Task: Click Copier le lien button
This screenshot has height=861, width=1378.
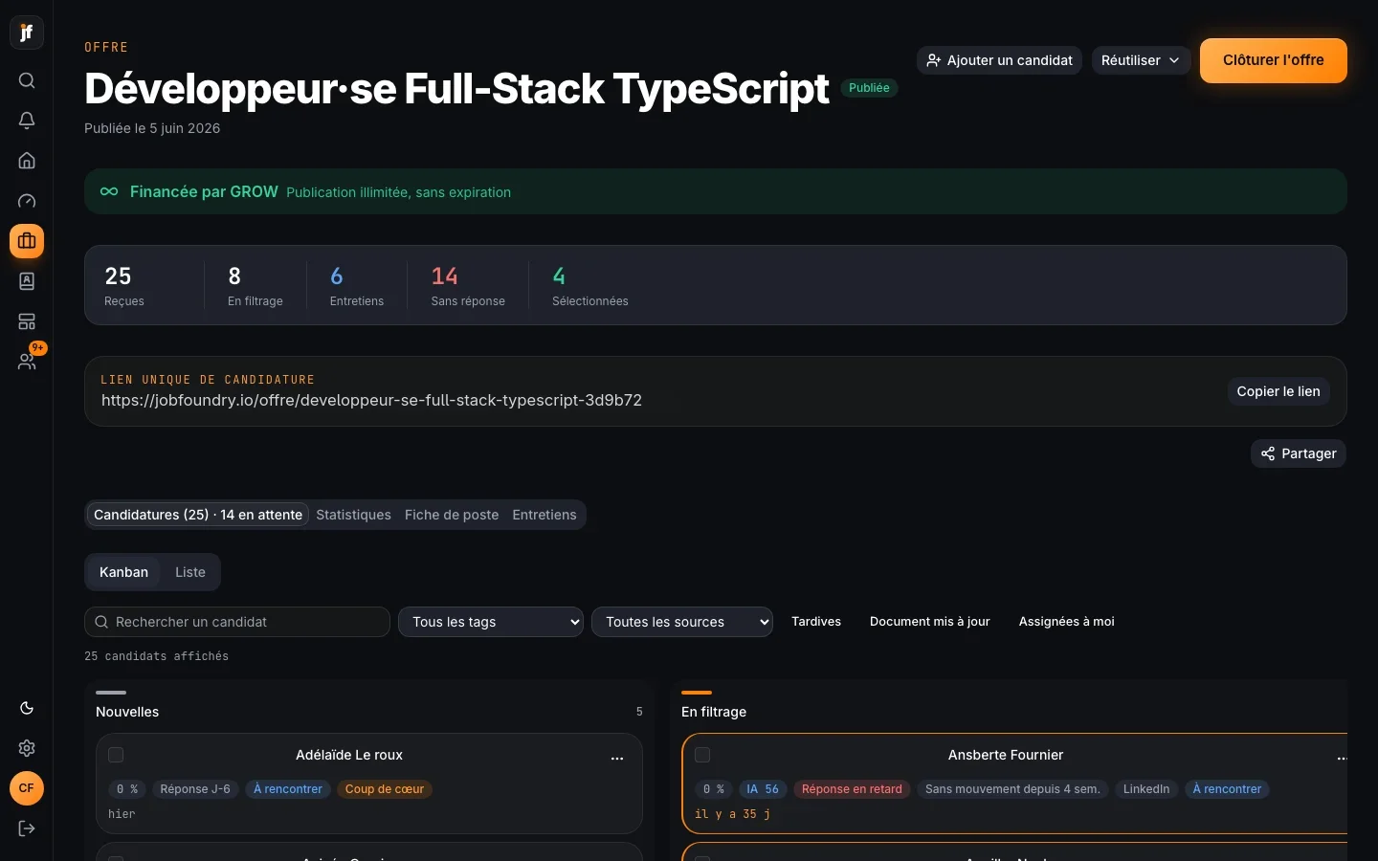Action: click(1278, 391)
